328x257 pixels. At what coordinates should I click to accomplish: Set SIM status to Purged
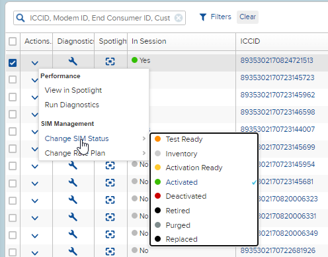click(178, 225)
